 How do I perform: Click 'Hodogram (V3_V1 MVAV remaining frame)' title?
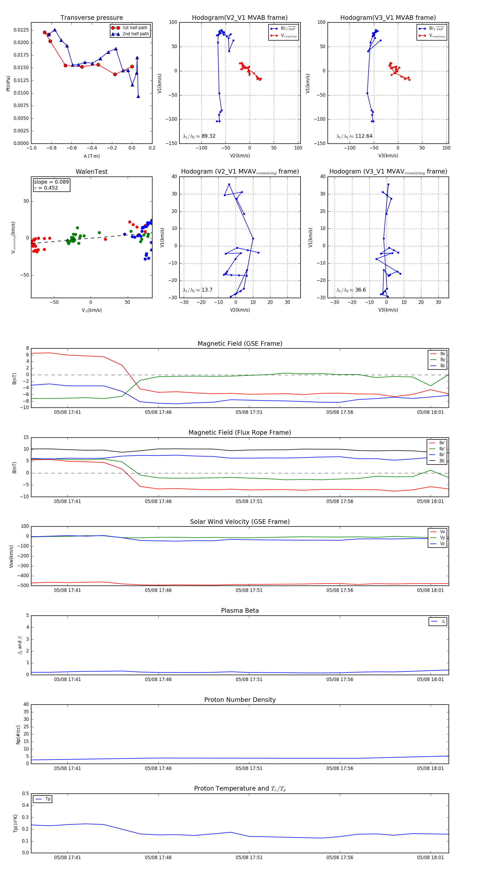pos(388,172)
